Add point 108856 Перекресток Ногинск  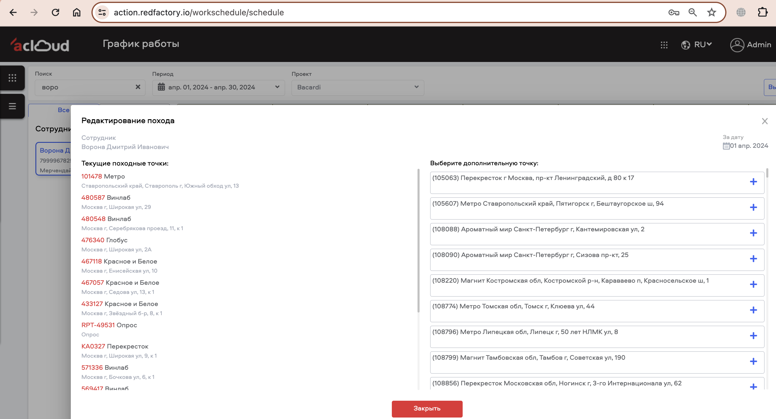(x=753, y=386)
